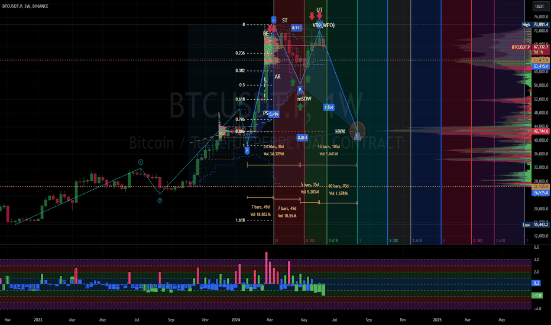551x325 pixels.
Task: Select the circled wave label 1
Action: pos(141,162)
